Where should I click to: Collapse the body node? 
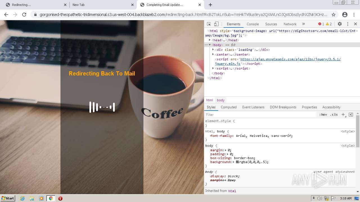[x=210, y=45]
